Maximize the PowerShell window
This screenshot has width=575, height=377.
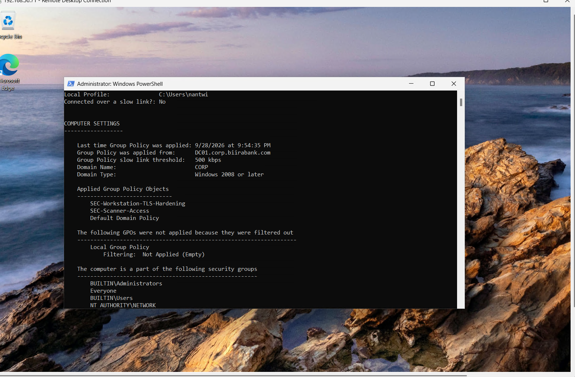(432, 84)
